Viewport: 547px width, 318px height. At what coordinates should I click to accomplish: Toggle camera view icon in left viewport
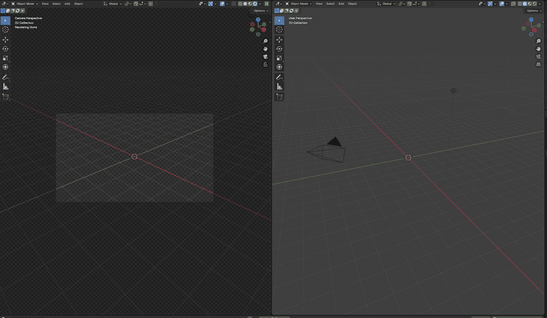click(265, 56)
